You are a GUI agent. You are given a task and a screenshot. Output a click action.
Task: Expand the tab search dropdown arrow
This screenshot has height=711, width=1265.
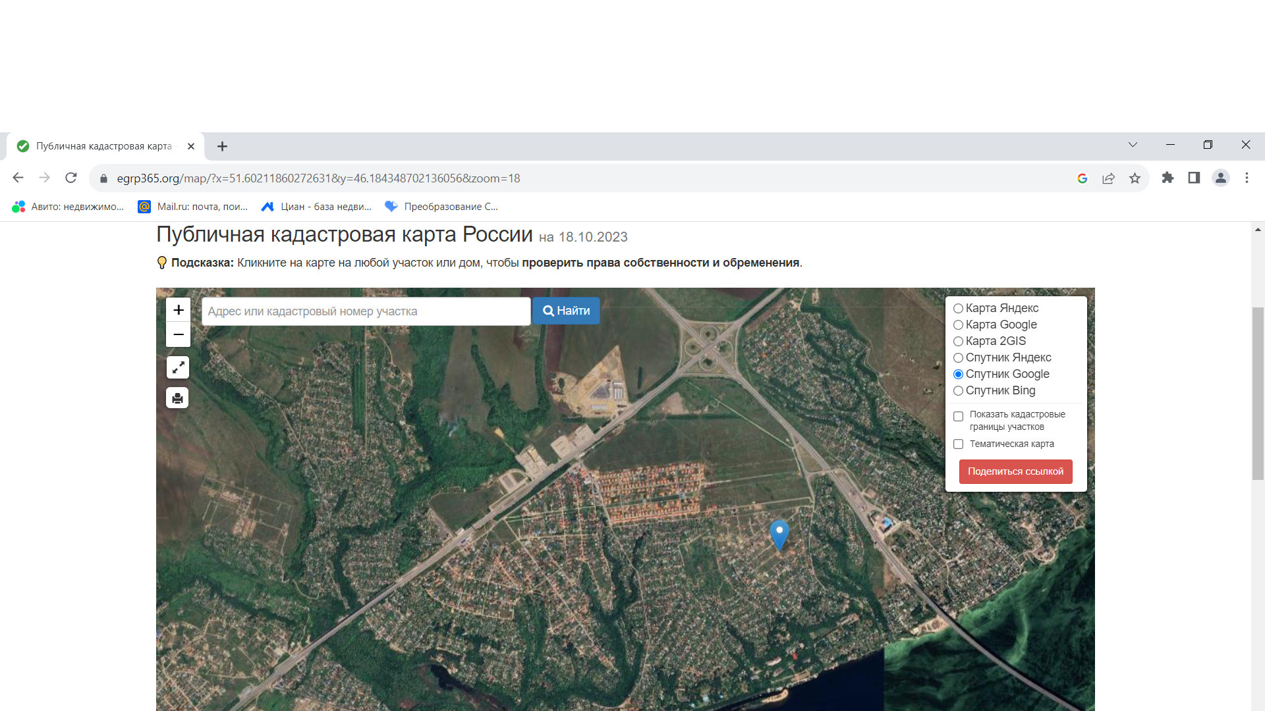click(1133, 145)
